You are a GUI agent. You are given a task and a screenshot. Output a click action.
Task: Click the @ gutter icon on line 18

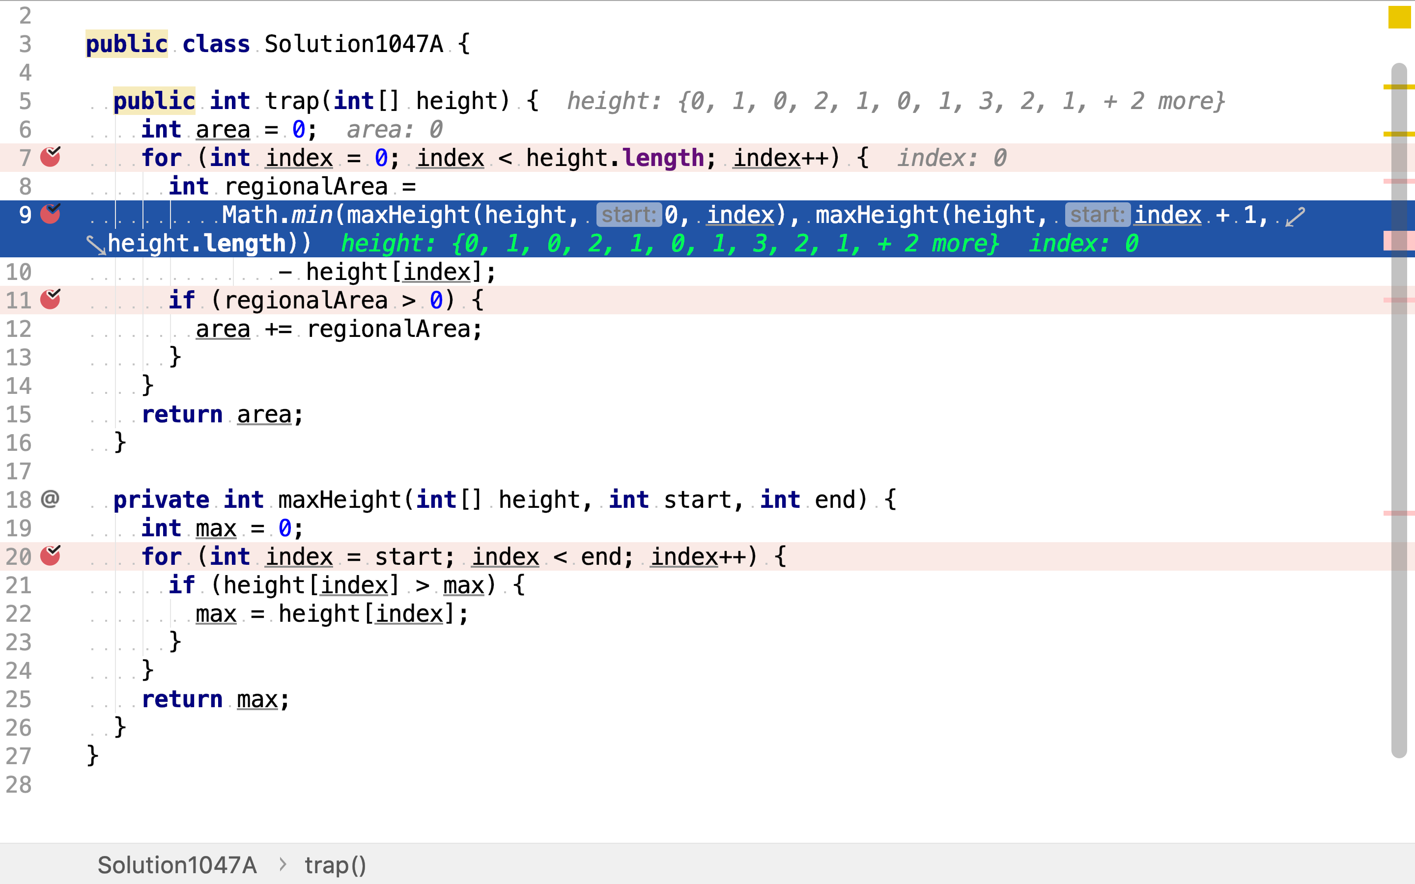[x=50, y=498]
